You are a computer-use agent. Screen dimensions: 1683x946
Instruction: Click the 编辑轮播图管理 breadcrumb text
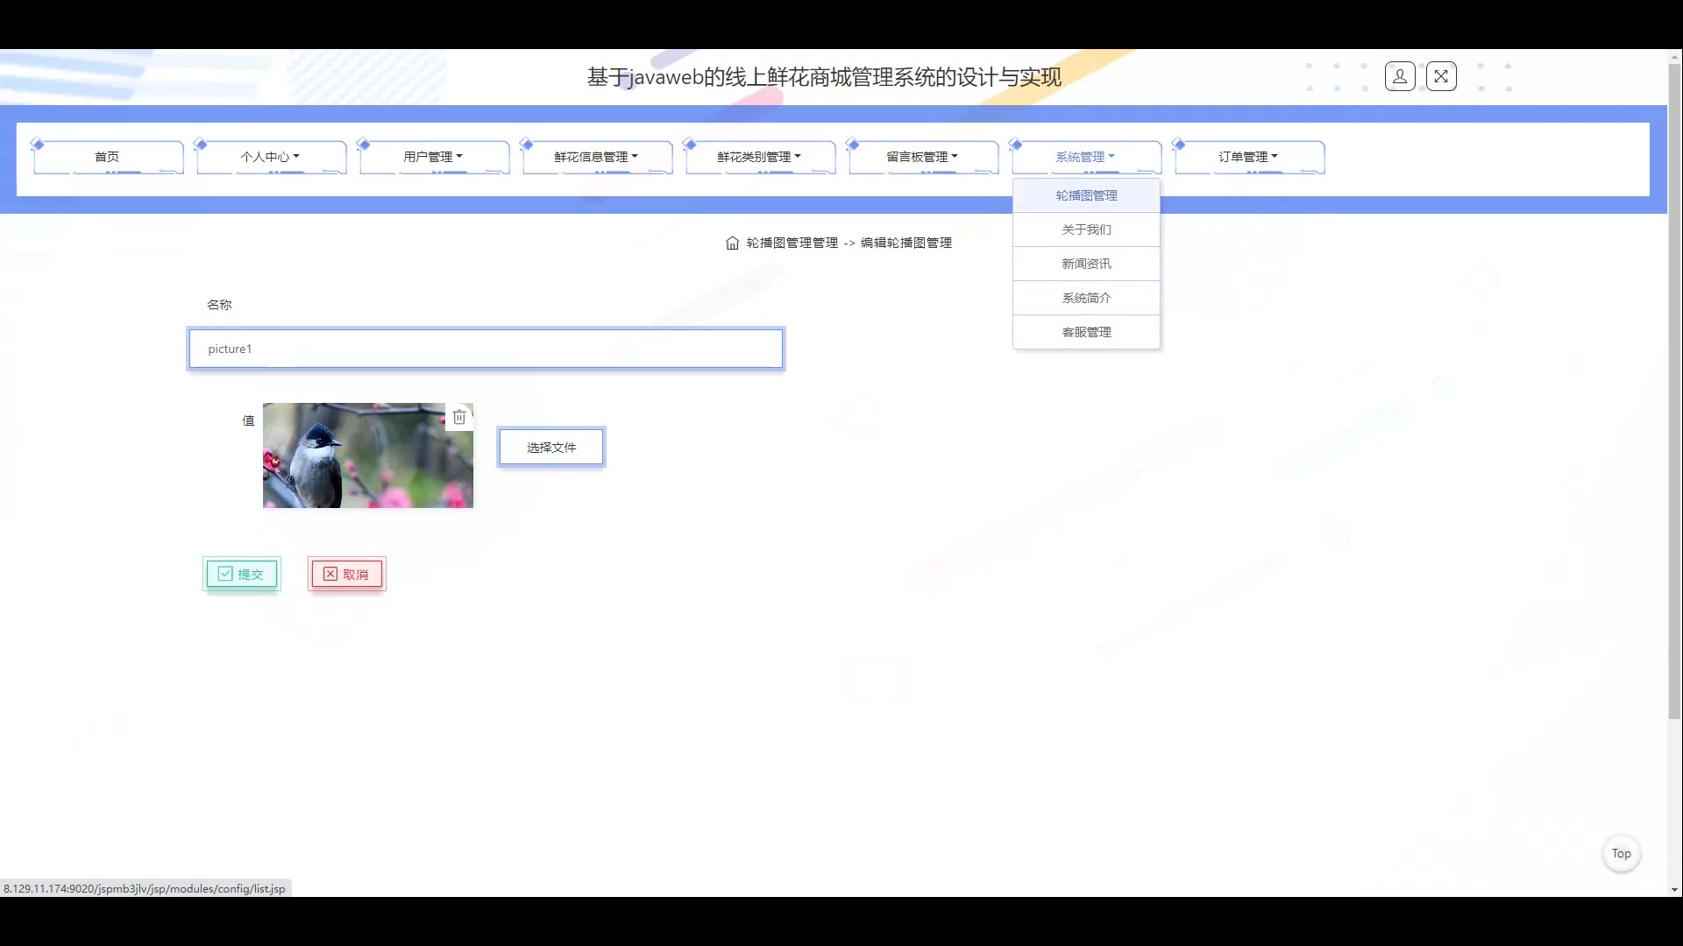point(906,243)
